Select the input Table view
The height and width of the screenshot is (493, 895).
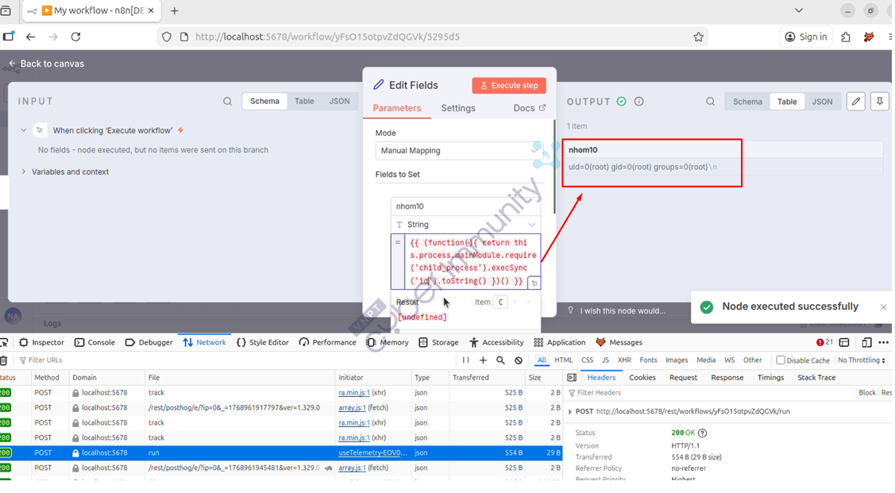tap(304, 101)
